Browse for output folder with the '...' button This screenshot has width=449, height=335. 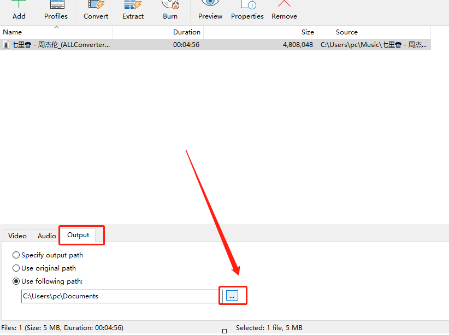coord(232,296)
